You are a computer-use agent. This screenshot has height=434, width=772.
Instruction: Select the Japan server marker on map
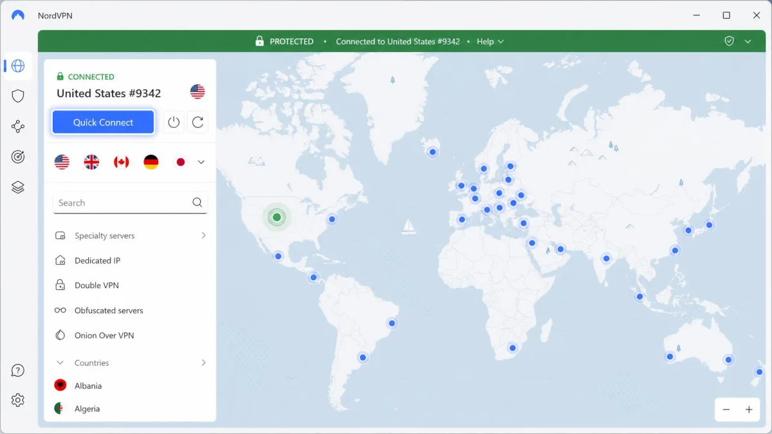pos(709,225)
